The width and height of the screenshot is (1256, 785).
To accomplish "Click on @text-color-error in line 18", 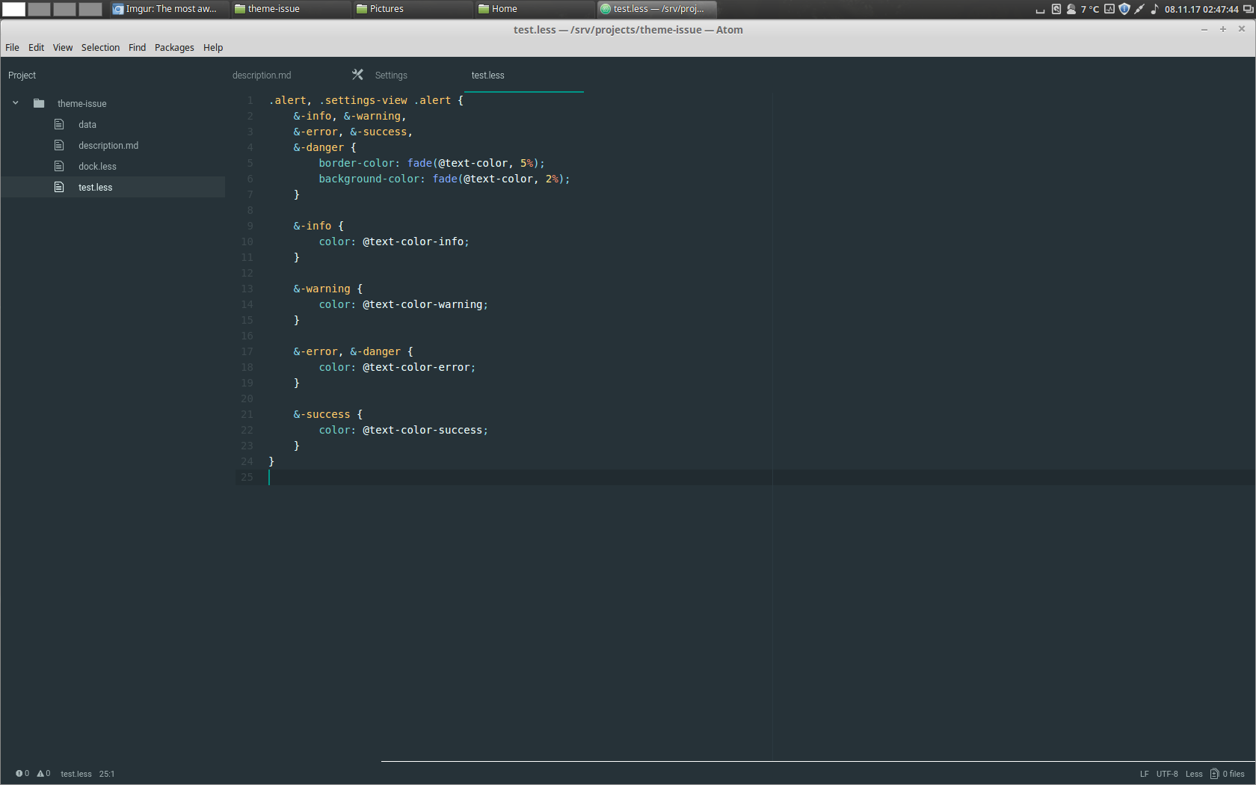I will point(416,367).
